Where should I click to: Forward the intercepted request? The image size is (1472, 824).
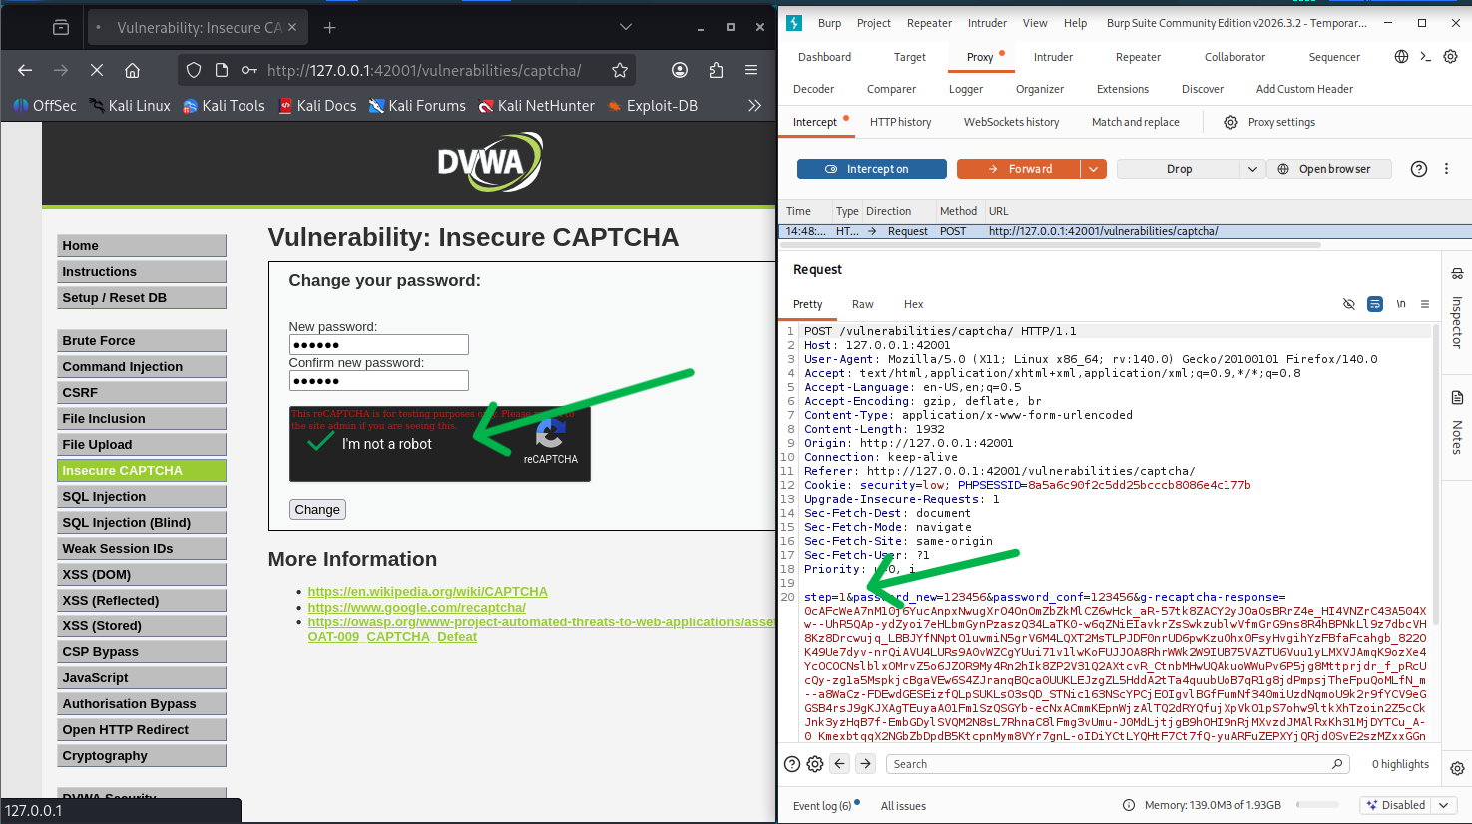point(1019,169)
